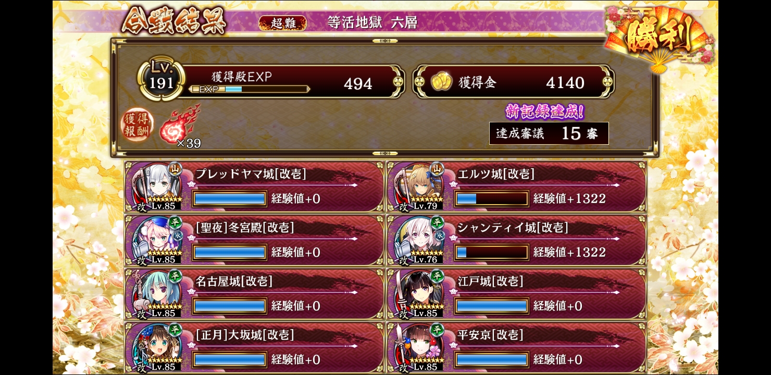This screenshot has width=771, height=375.
Task: Click the 合戦結果 title banner
Action: (174, 21)
